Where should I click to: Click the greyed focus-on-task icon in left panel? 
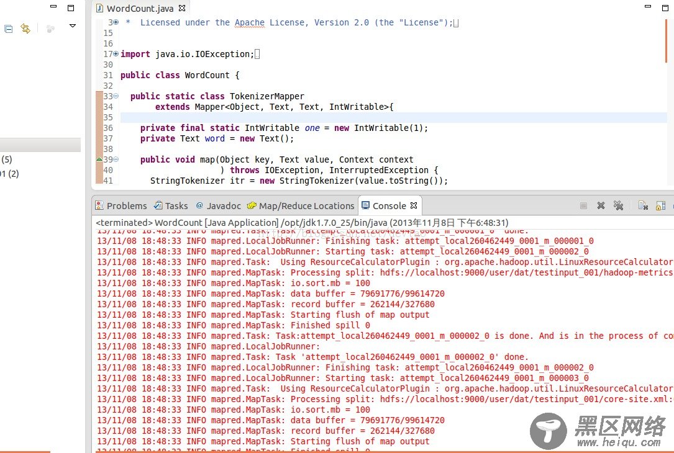(50, 29)
